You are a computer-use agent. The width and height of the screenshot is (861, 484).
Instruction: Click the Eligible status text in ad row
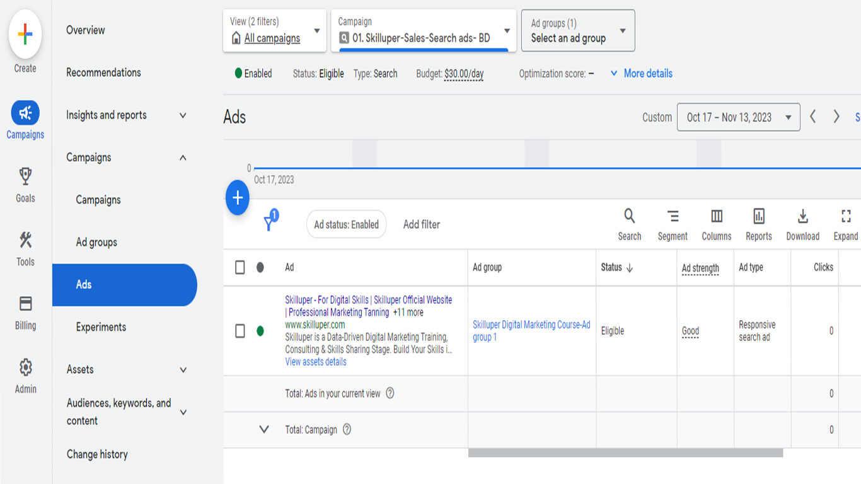tap(612, 331)
